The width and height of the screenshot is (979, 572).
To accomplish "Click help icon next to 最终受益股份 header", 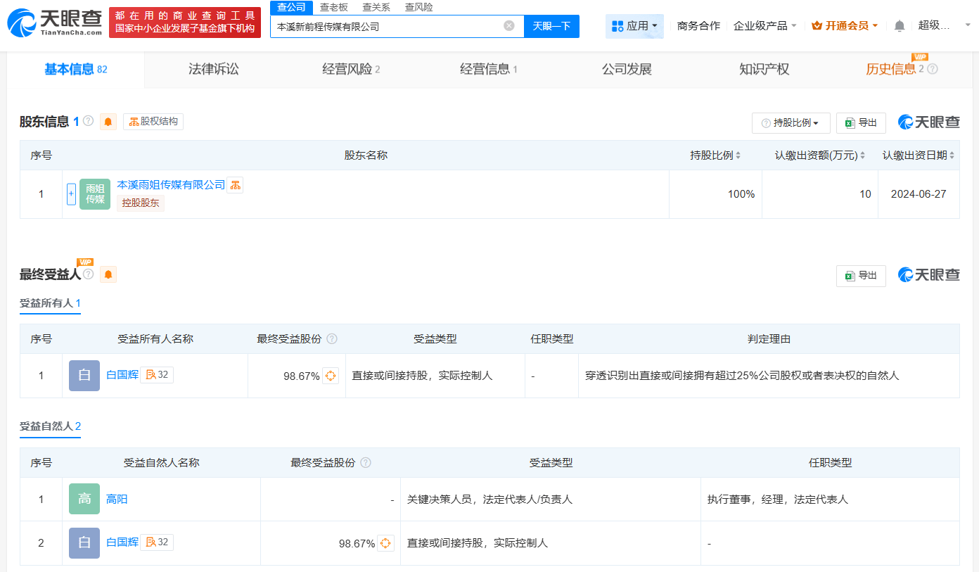I will 332,339.
